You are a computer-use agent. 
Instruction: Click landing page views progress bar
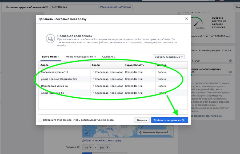tap(211, 75)
